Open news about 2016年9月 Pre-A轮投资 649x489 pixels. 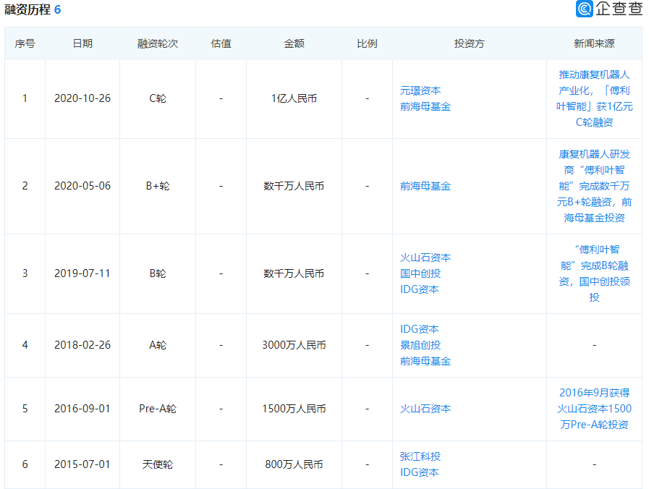(594, 409)
